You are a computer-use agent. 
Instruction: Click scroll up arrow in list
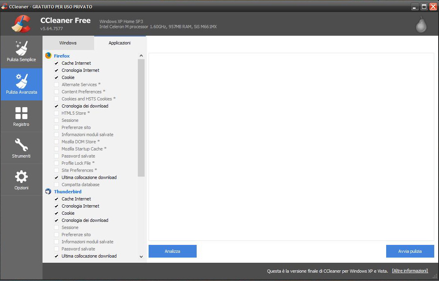pos(141,56)
